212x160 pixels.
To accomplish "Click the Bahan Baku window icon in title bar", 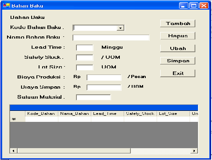I will [x=7, y=6].
